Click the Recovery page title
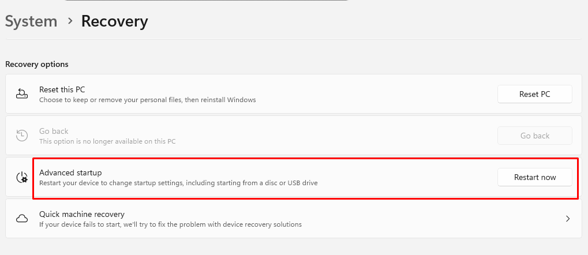This screenshot has height=255, width=588. (x=114, y=21)
